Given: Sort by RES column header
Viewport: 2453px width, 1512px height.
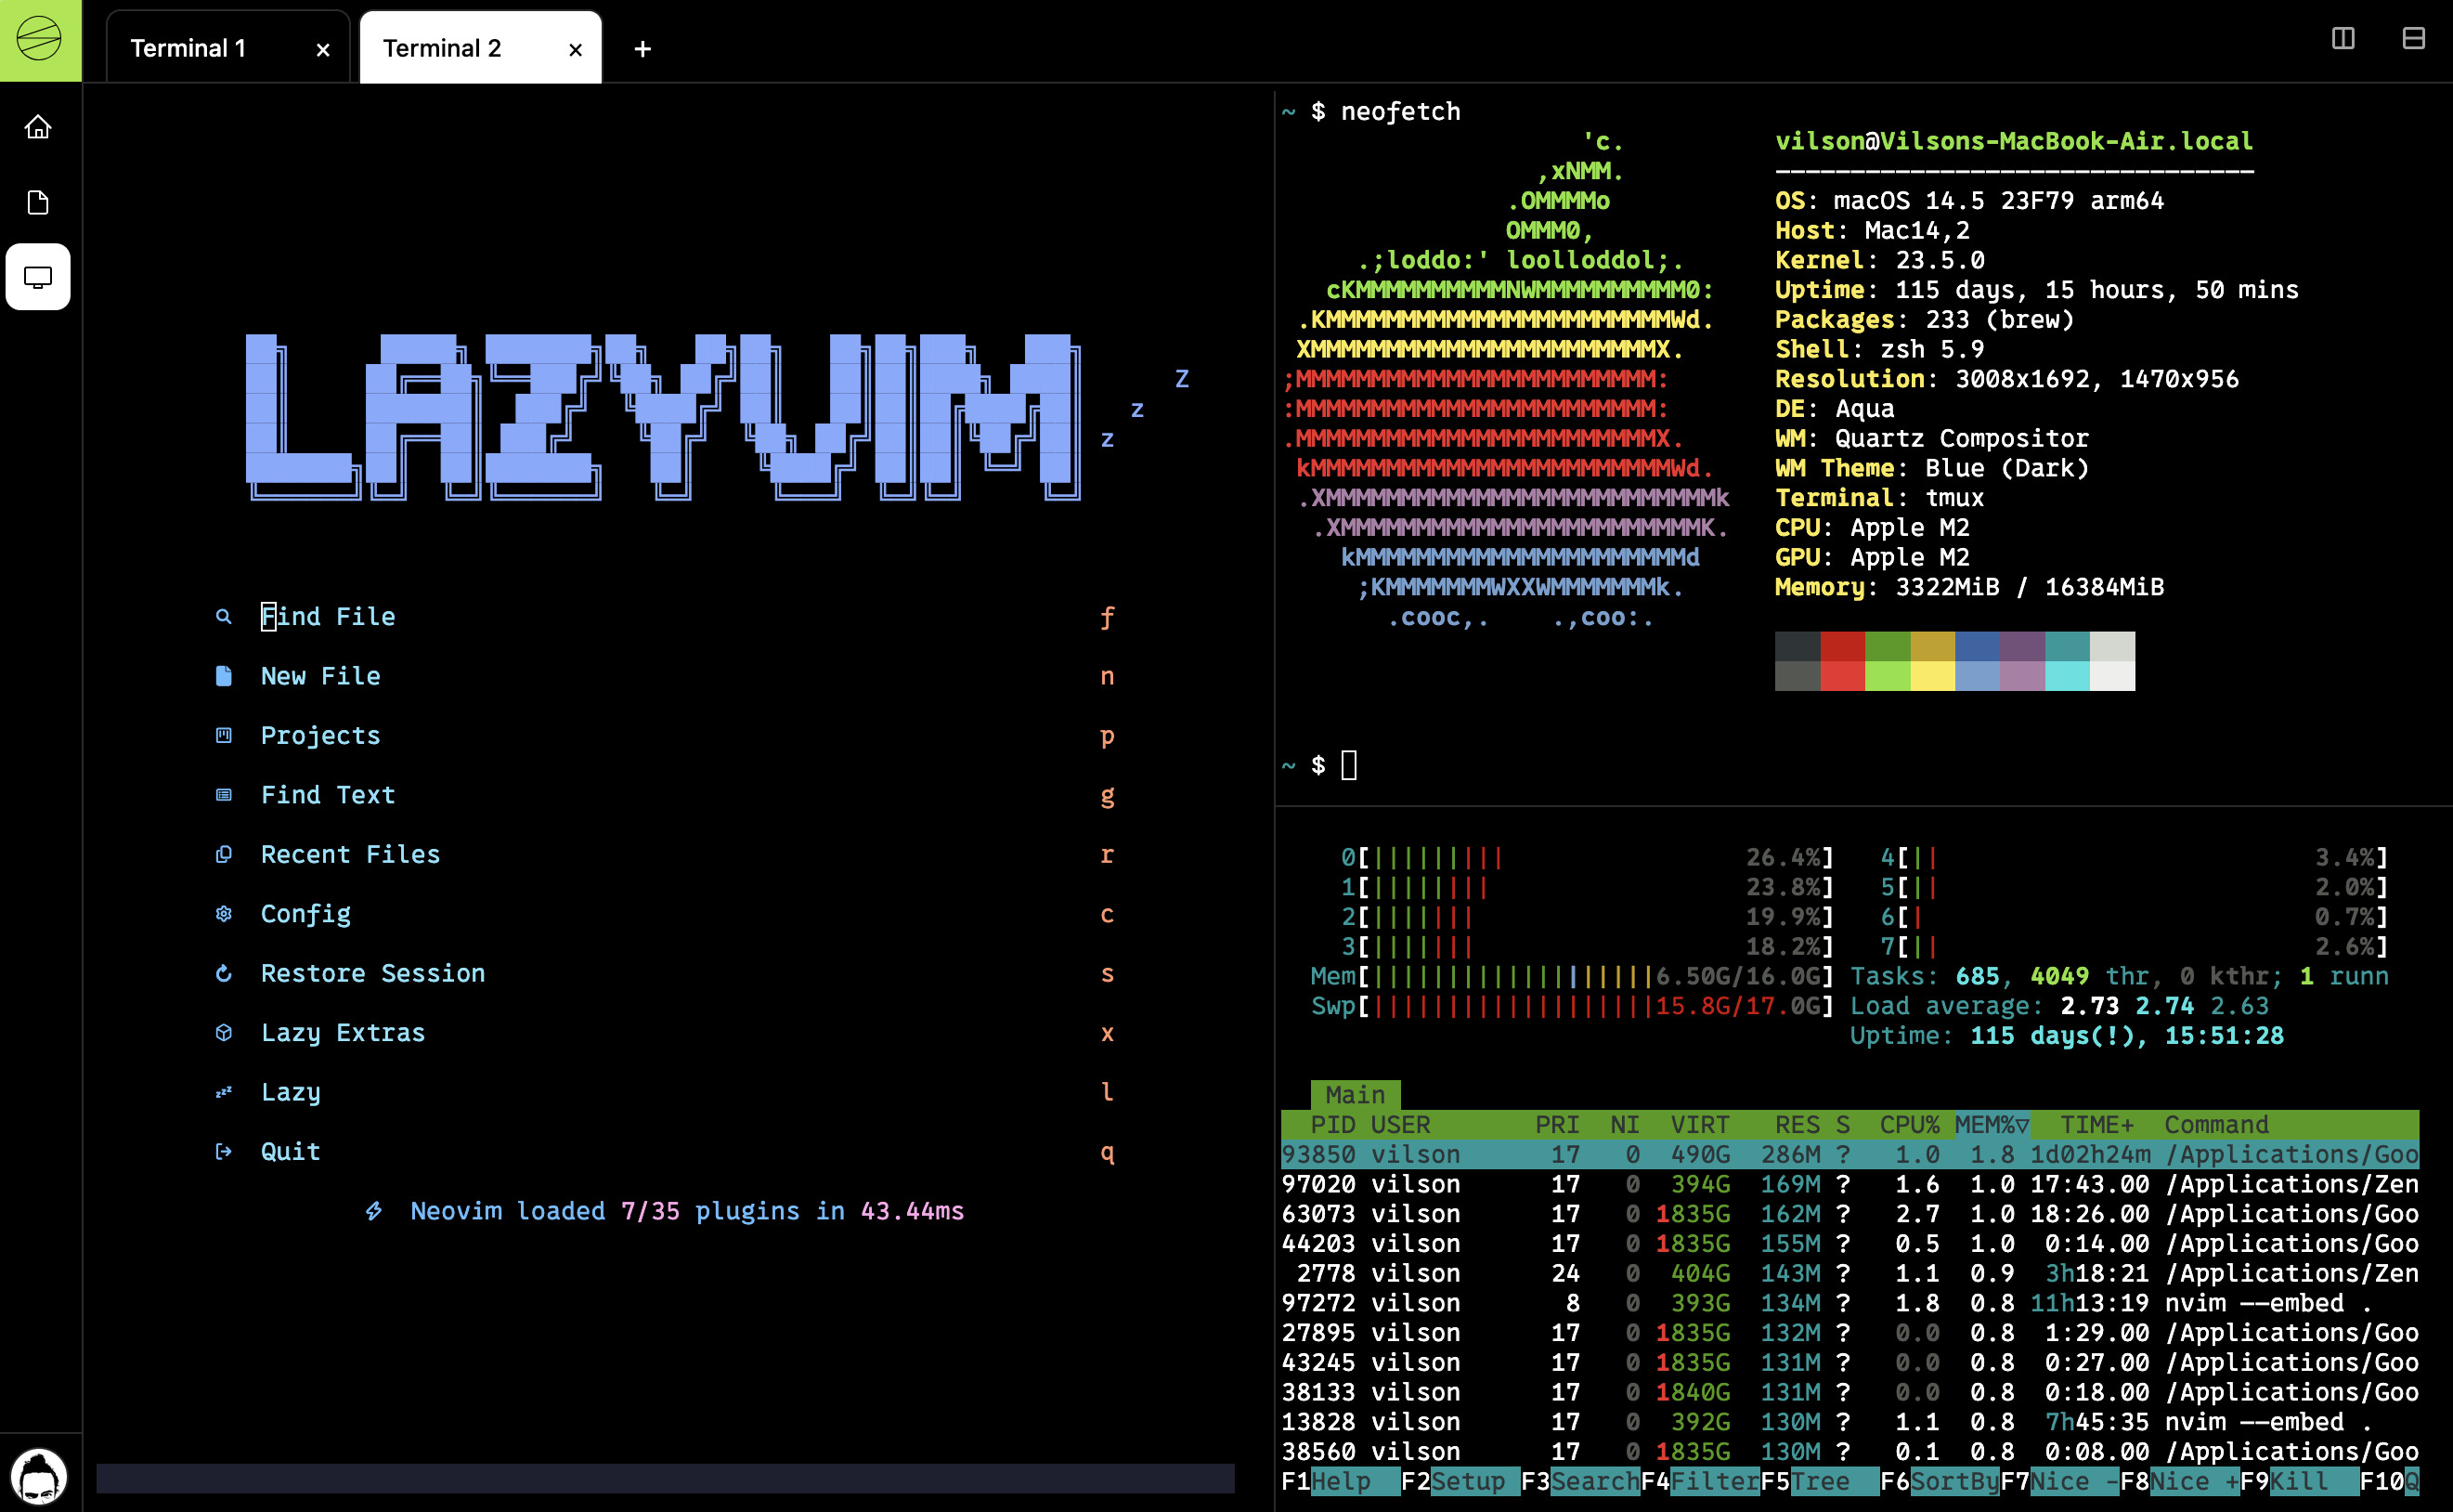Looking at the screenshot, I should pyautogui.click(x=1798, y=1125).
